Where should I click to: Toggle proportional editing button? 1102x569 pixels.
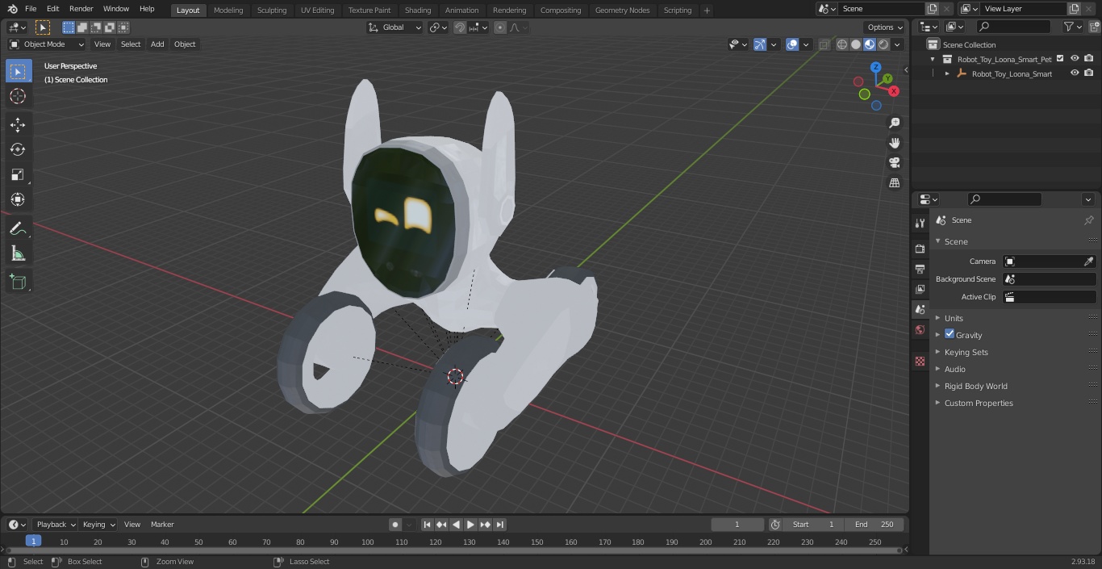tap(500, 27)
